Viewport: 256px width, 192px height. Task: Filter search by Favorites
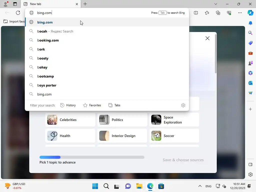coord(92,105)
